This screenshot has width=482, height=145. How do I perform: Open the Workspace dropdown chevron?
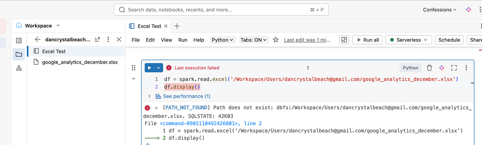(58, 25)
